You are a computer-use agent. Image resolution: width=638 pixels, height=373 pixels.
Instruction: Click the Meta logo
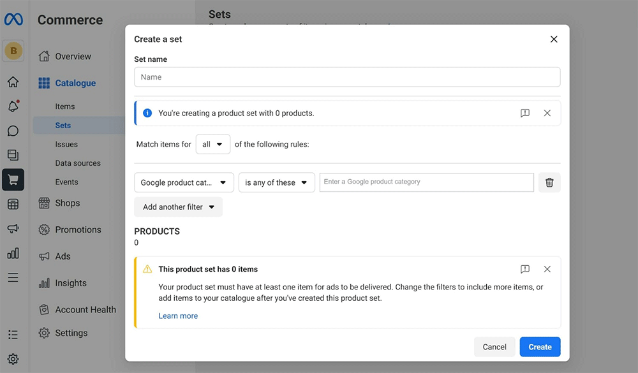13,20
